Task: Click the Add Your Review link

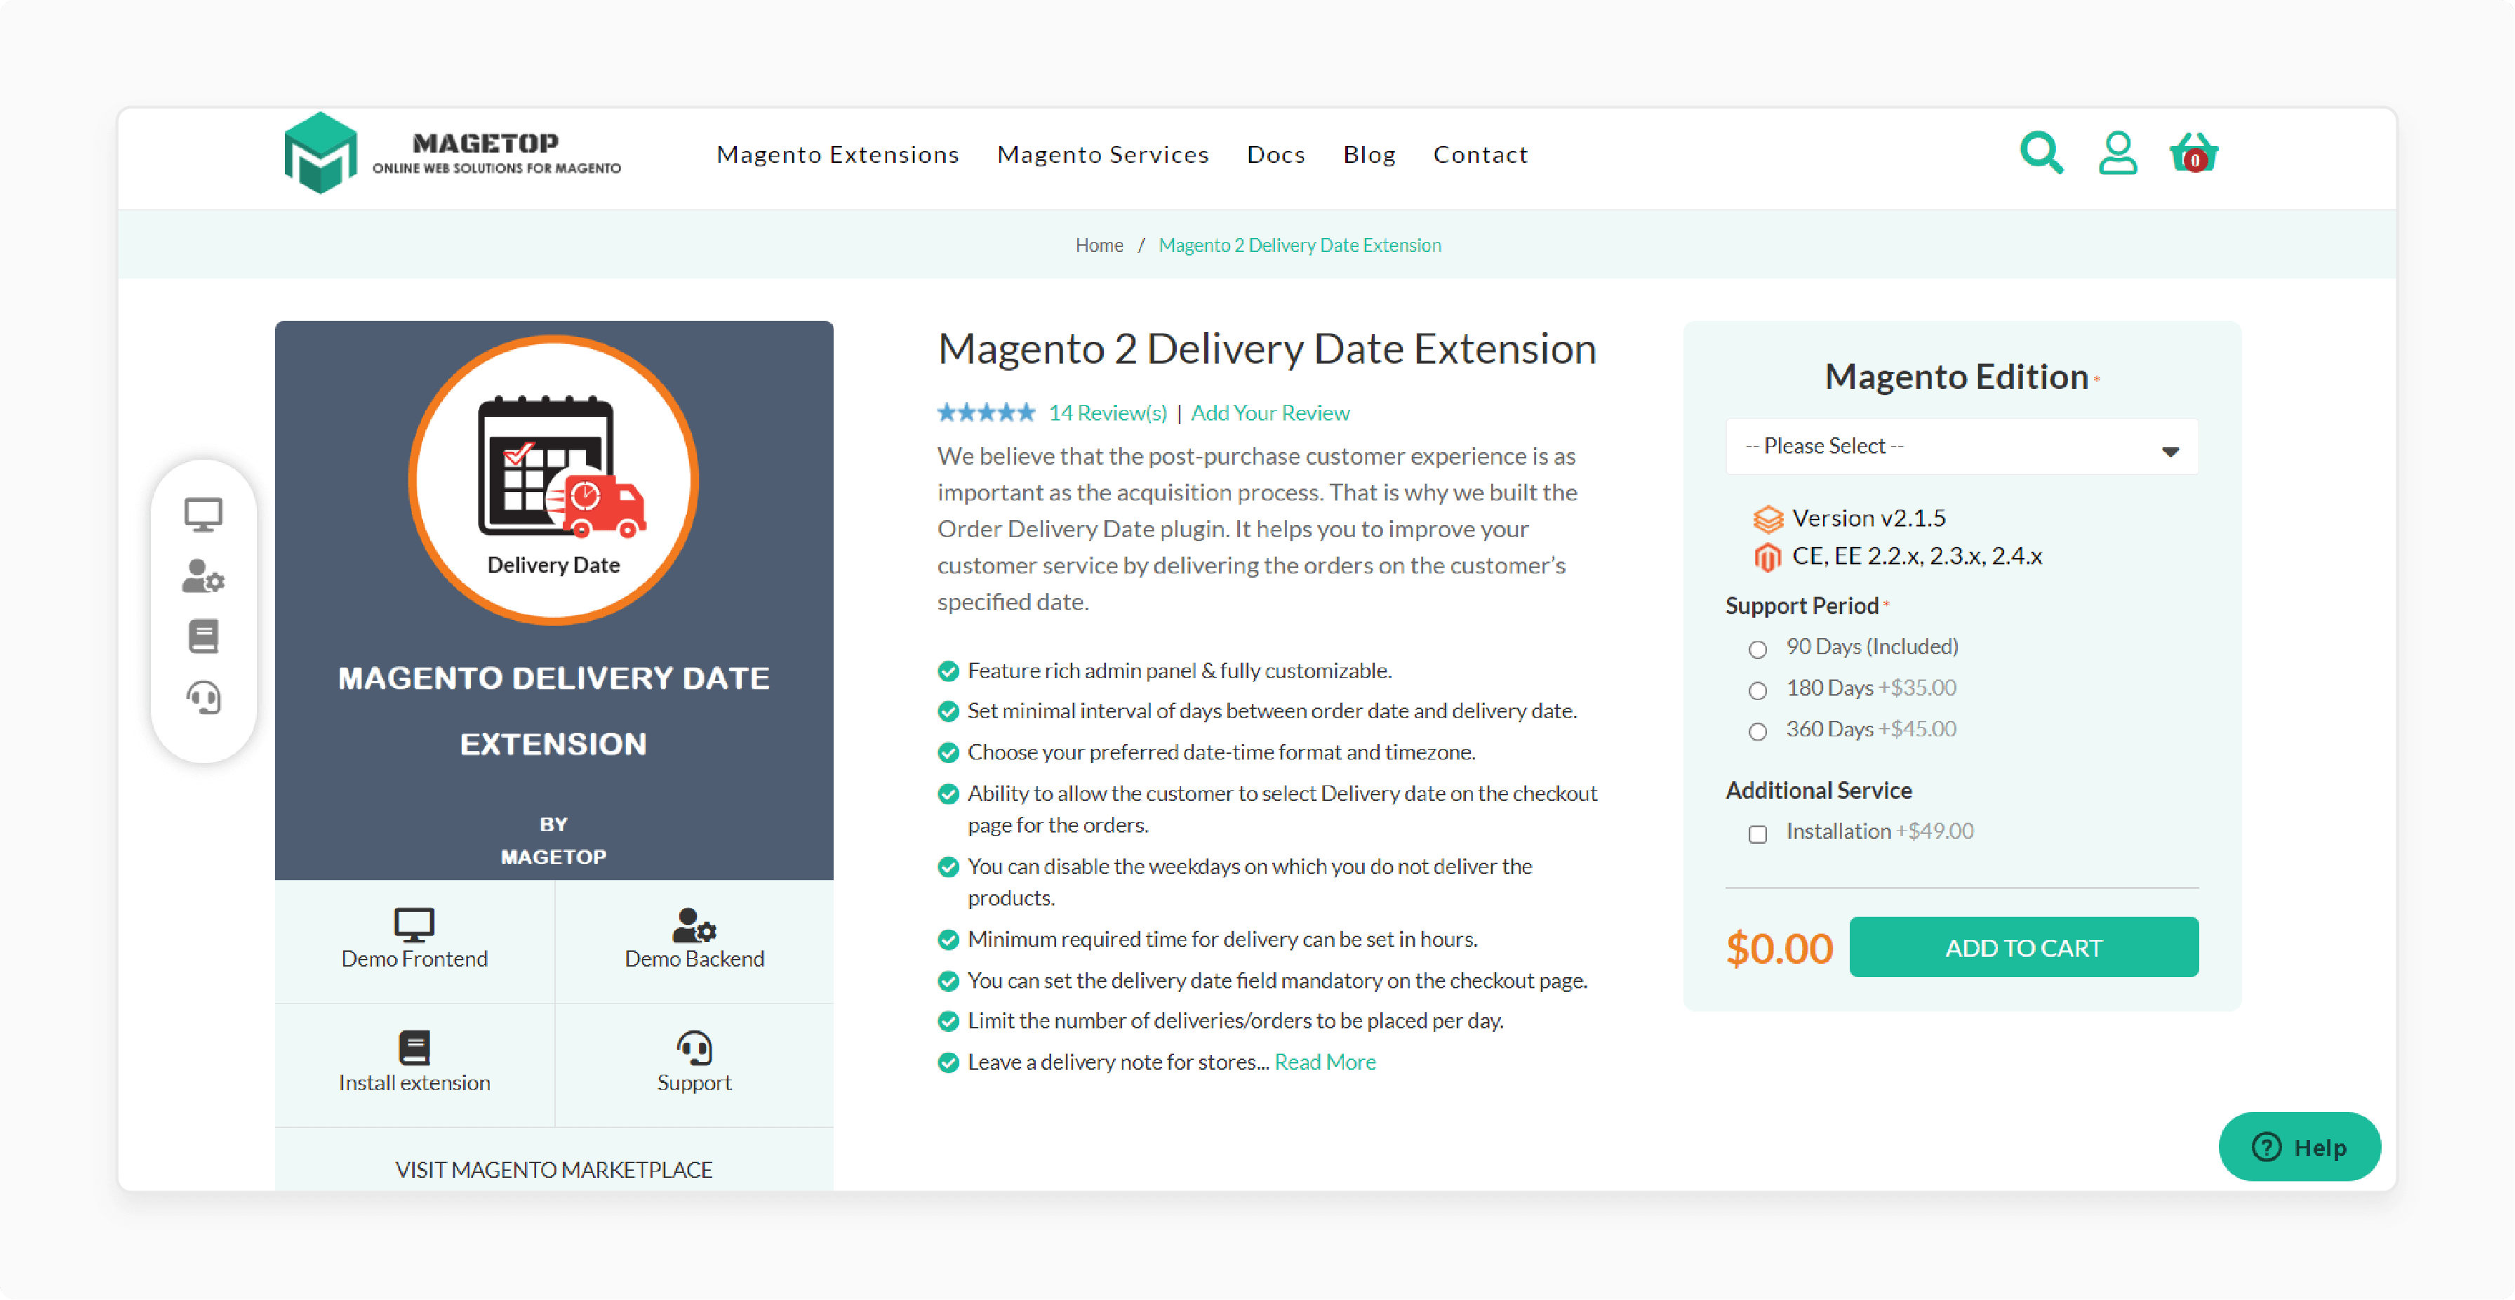Action: 1269,412
